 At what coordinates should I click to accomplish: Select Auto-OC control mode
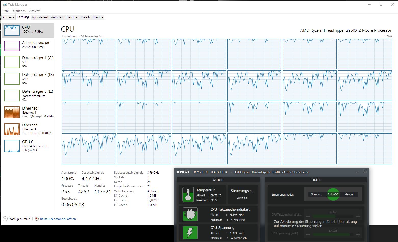pyautogui.click(x=333, y=194)
